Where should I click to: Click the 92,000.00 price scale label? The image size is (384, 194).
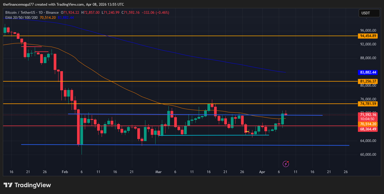[368, 44]
